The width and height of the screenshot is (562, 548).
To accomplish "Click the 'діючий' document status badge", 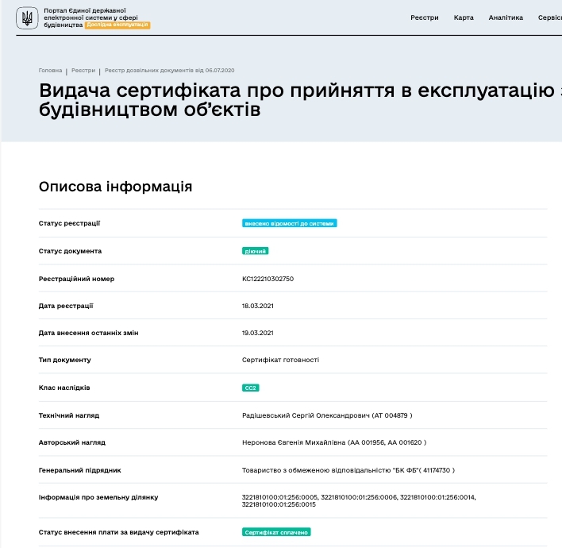I will (x=255, y=251).
